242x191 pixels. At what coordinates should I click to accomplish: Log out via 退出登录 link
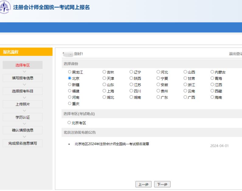235,54
